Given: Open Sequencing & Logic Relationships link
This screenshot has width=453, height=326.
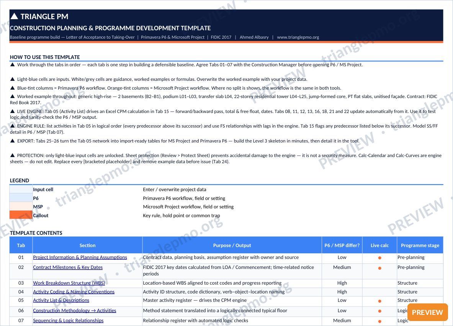Looking at the screenshot, I should [68, 321].
